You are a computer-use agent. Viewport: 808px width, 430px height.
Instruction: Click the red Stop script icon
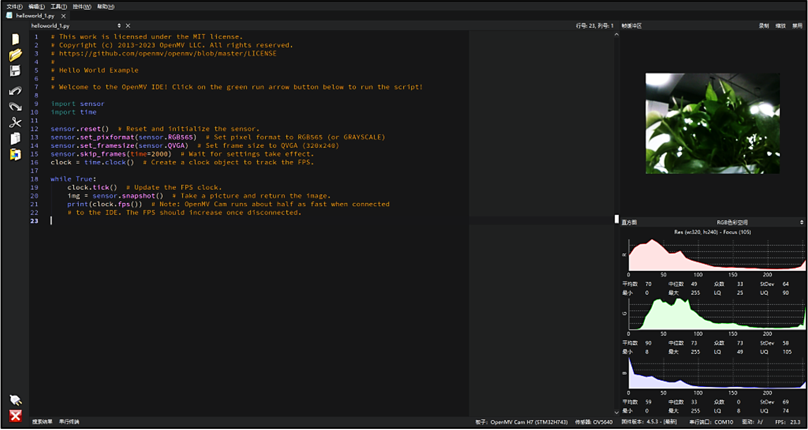[15, 416]
